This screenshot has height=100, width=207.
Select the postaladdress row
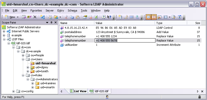click(131, 32)
